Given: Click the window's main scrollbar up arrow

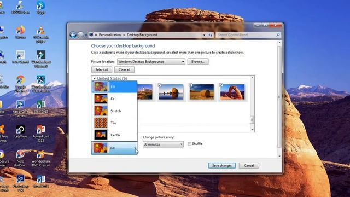Looking at the screenshot, I should pos(279,43).
